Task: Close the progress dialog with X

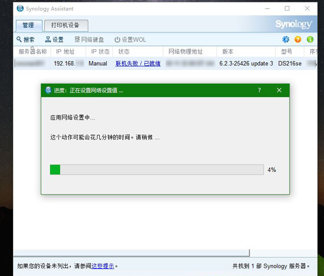Action: pyautogui.click(x=279, y=90)
